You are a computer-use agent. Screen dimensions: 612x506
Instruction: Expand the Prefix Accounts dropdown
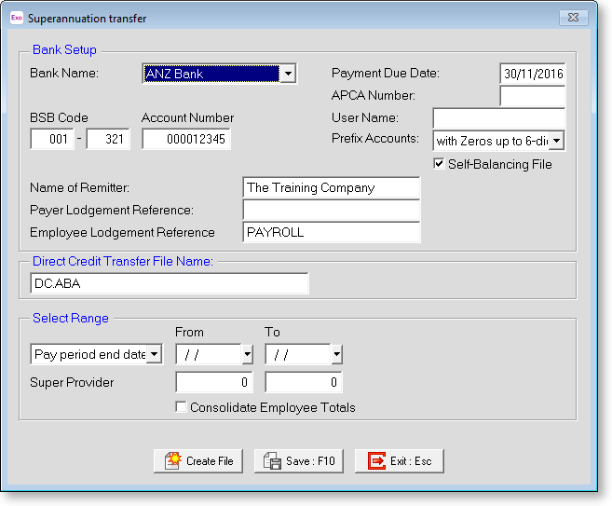(556, 141)
